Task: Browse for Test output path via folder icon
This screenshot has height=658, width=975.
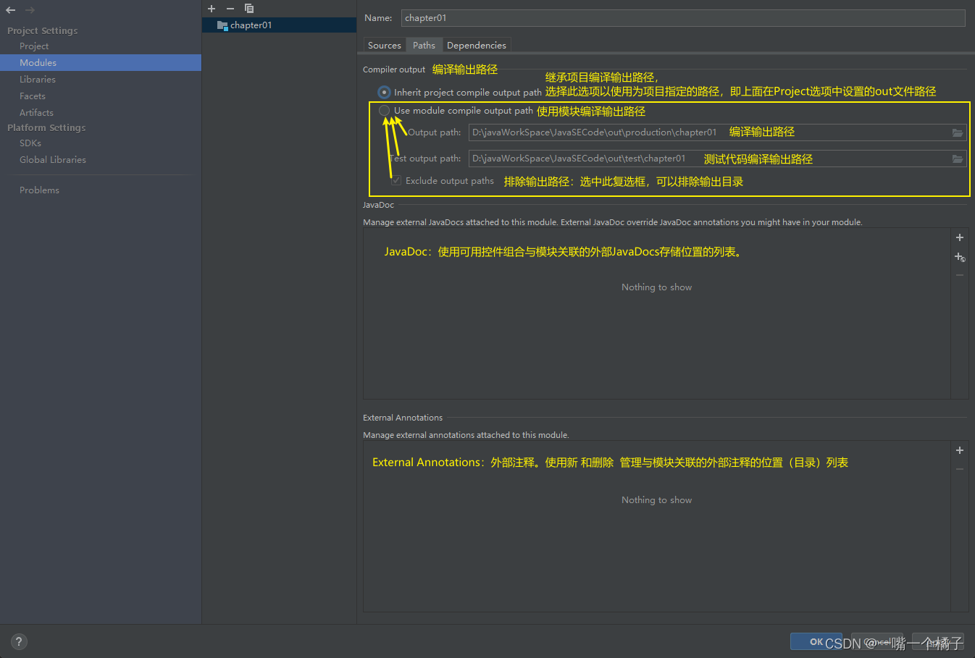Action: pyautogui.click(x=958, y=159)
